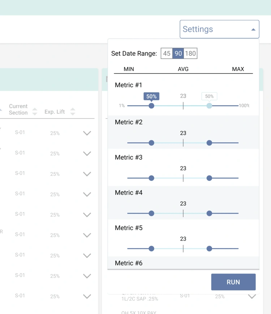Viewport: 271px width, 314px height.
Task: Click Metric #3 right slider handle
Action: 209,178
